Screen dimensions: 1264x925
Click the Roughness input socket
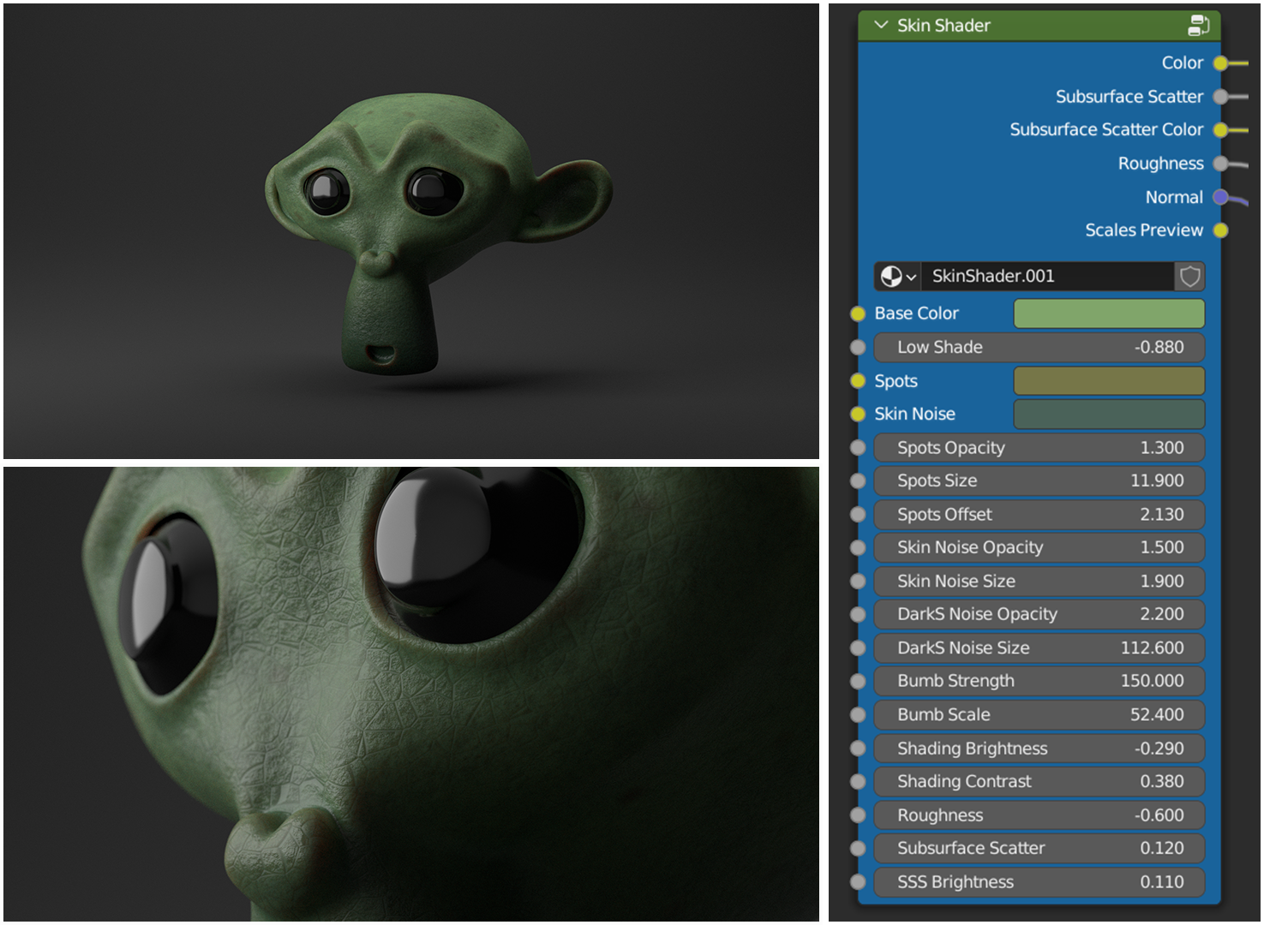pyautogui.click(x=858, y=815)
